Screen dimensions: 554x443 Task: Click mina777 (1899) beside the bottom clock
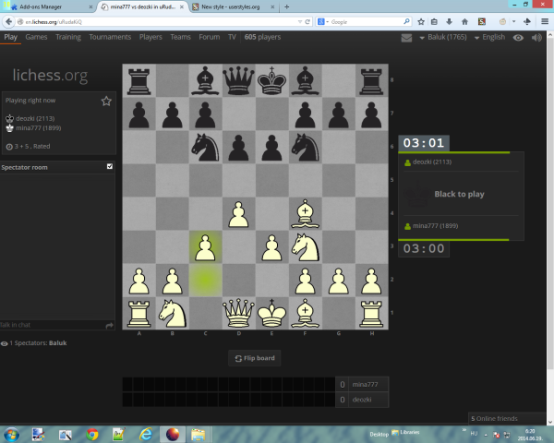(435, 226)
